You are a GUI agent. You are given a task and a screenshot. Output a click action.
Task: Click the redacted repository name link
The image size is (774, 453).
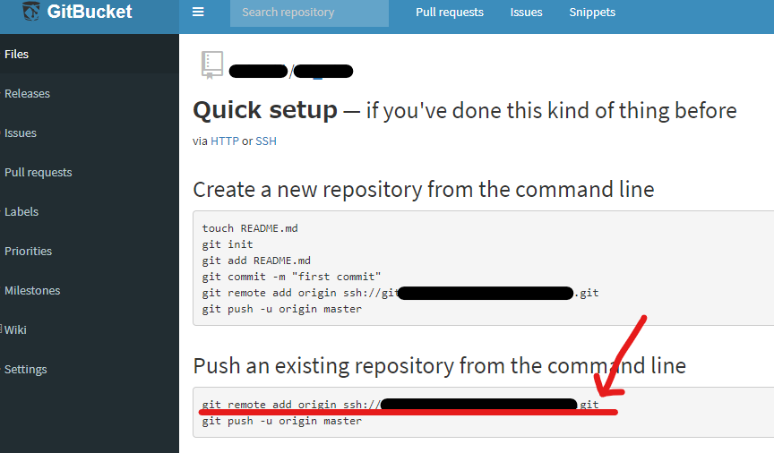point(323,72)
